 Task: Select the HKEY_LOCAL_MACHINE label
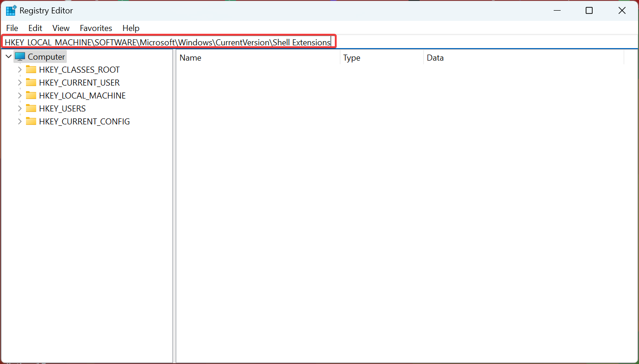pos(82,96)
